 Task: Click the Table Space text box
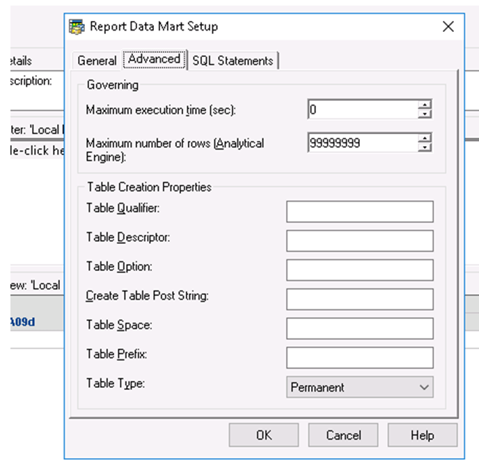point(360,328)
